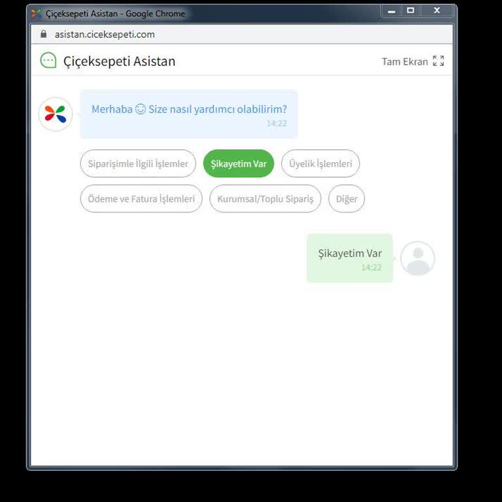Screen dimensions: 502x502
Task: Choose Kurumsal/Toplu Sipariş option
Action: [265, 199]
